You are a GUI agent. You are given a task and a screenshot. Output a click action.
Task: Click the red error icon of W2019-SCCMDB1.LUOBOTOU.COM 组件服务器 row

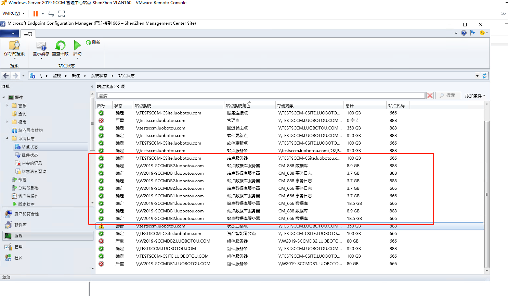[101, 264]
